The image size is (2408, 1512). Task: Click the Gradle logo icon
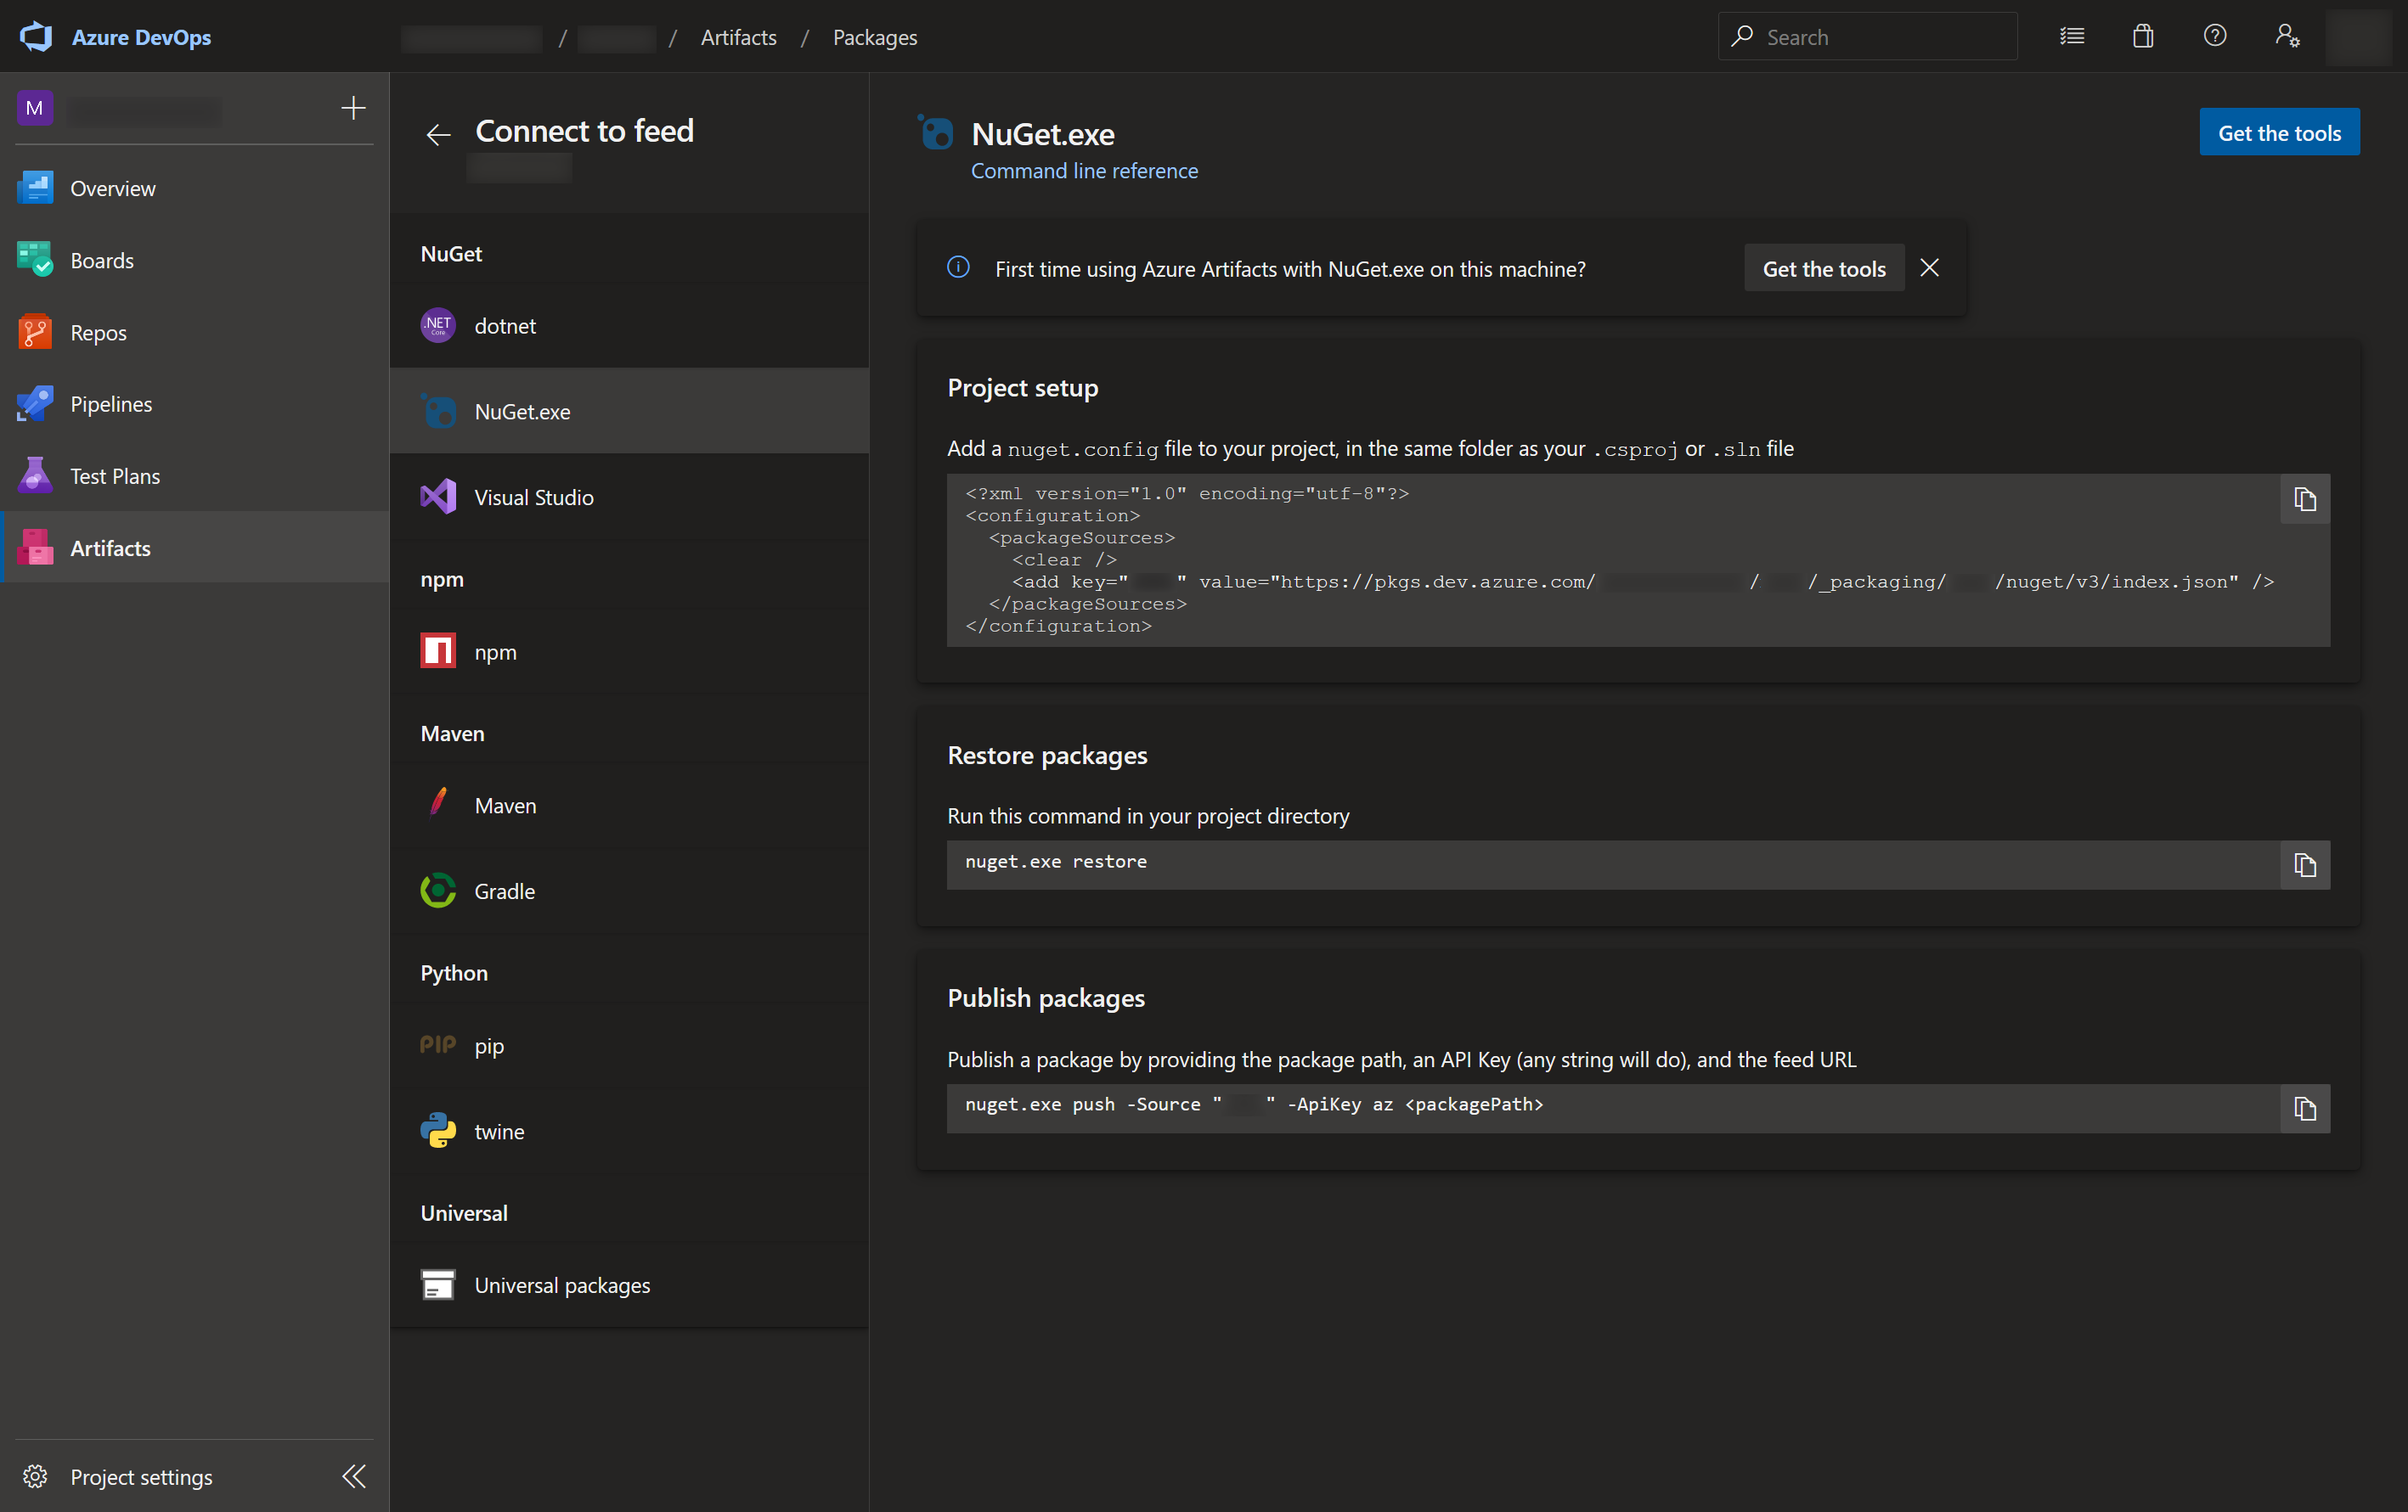pyautogui.click(x=438, y=891)
